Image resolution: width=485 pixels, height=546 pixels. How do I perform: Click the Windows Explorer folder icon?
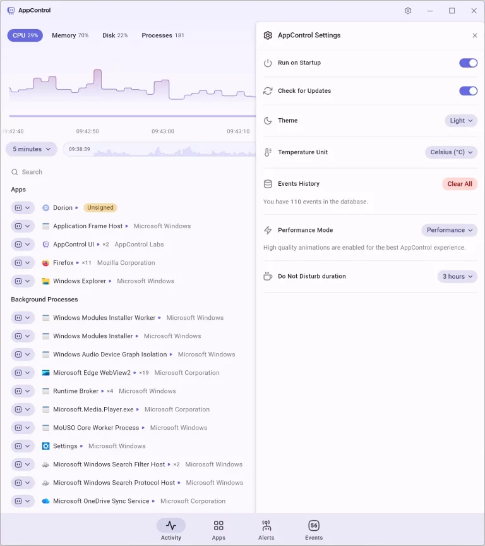click(45, 281)
